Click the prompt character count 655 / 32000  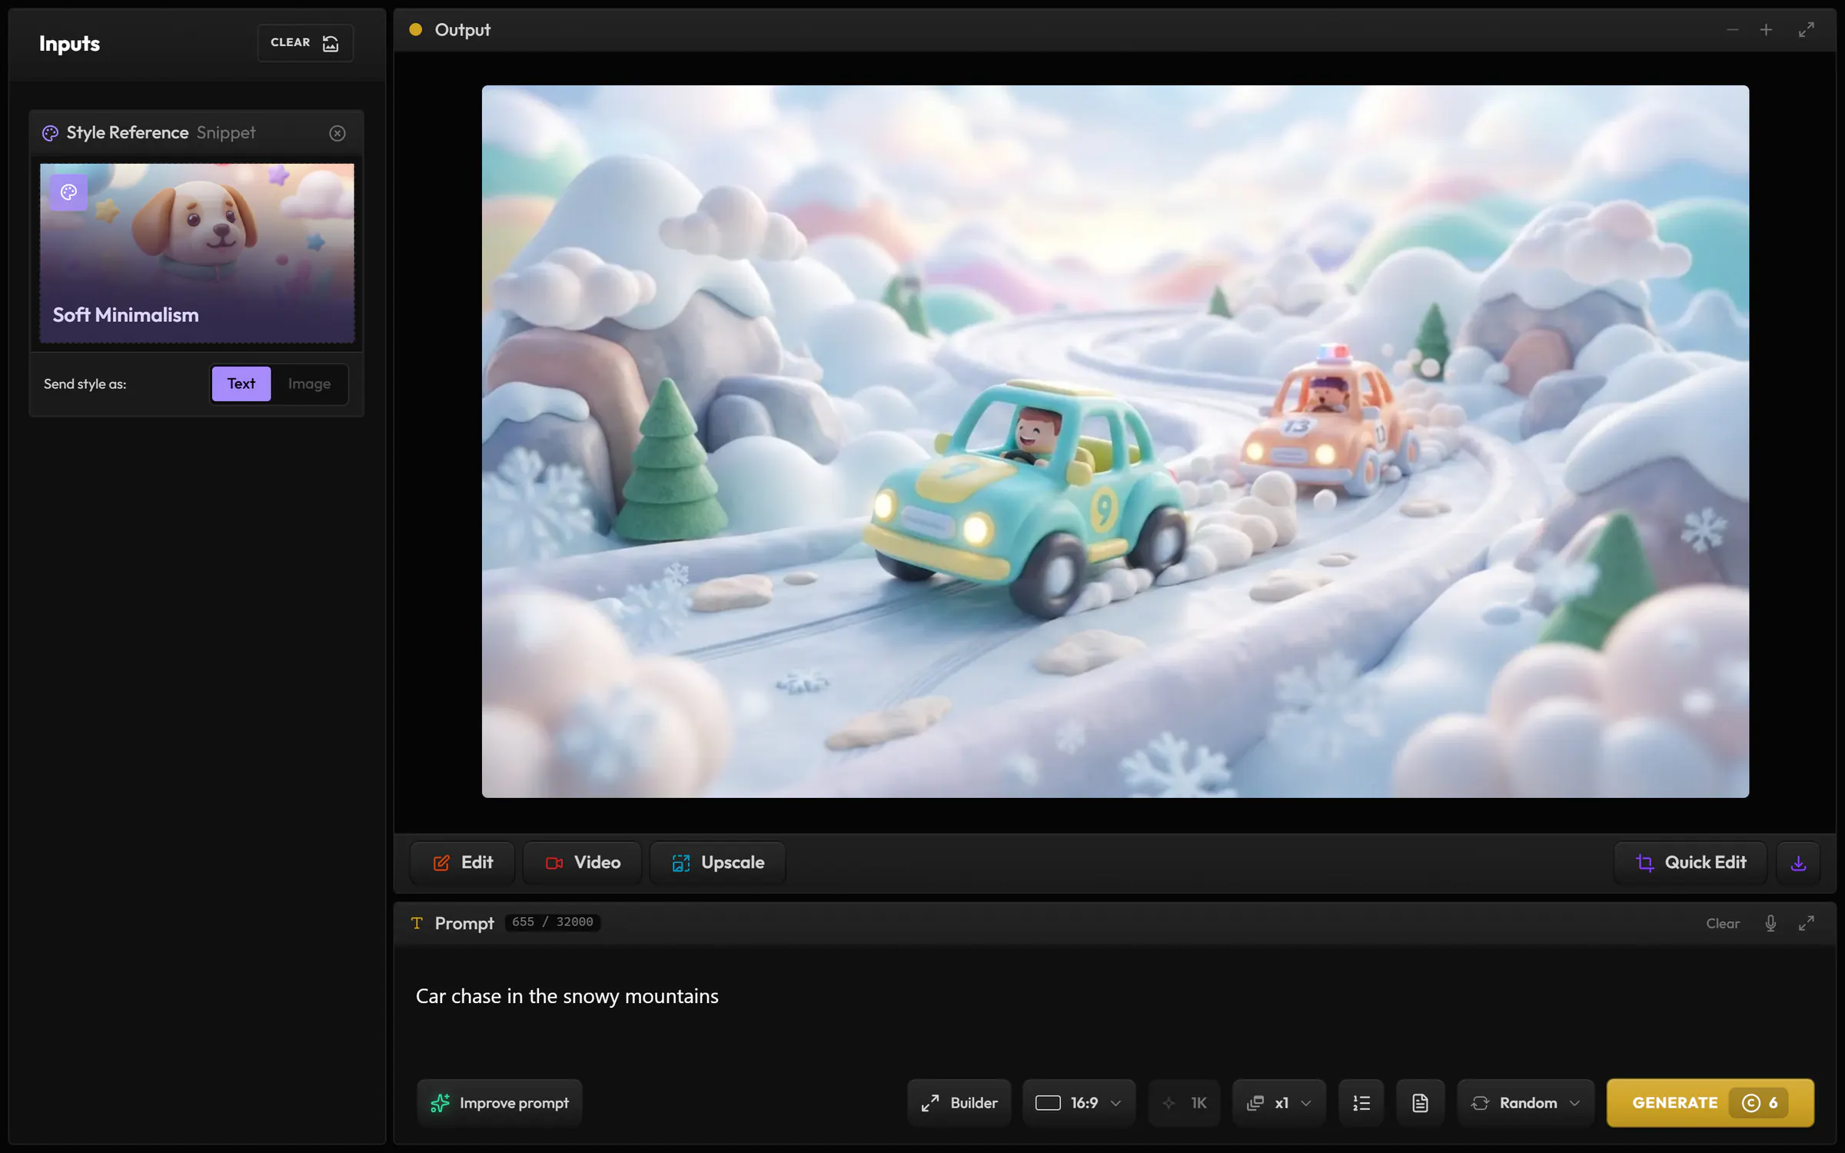[553, 922]
